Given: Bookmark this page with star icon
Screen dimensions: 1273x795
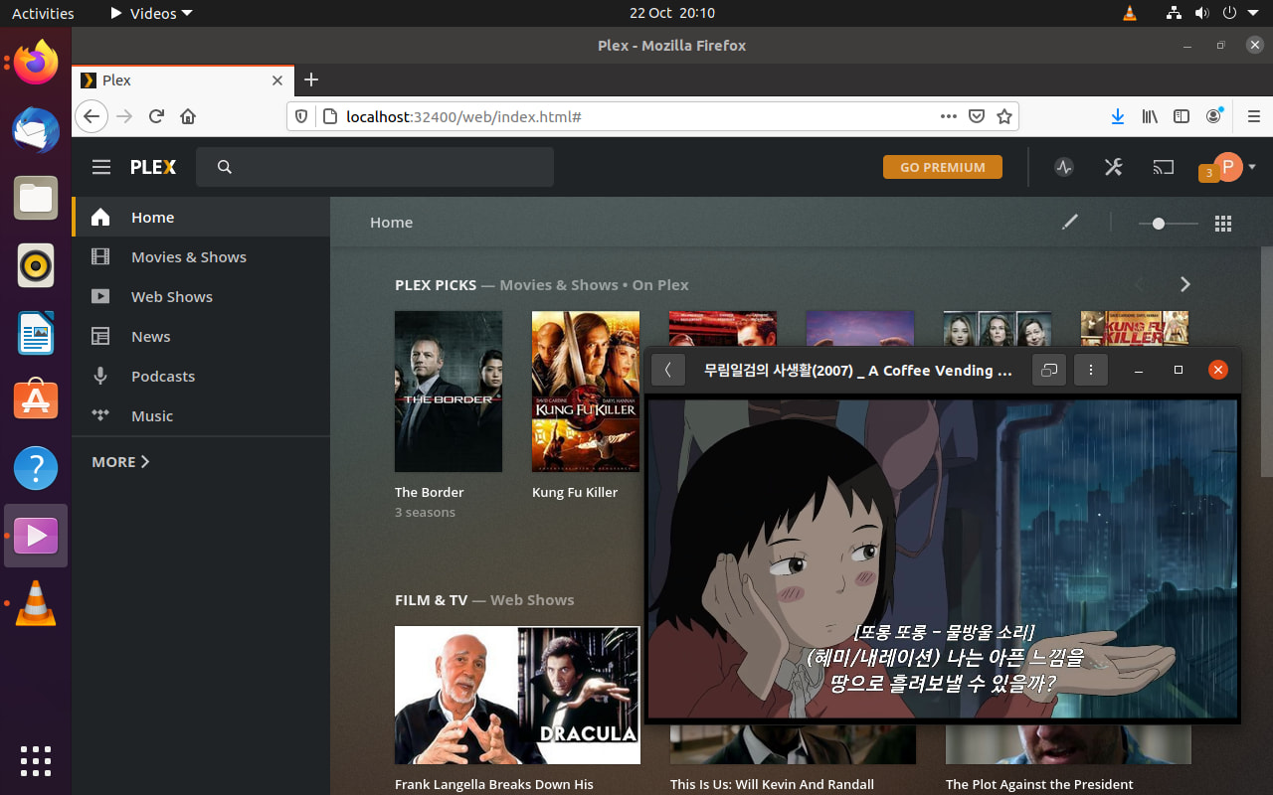Looking at the screenshot, I should [x=1004, y=116].
